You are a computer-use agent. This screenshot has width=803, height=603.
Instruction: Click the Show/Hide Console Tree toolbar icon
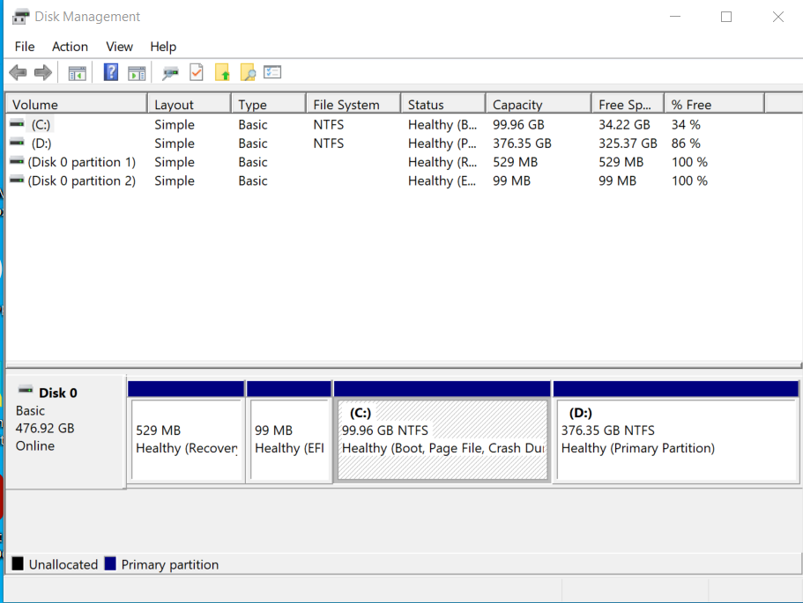[78, 73]
